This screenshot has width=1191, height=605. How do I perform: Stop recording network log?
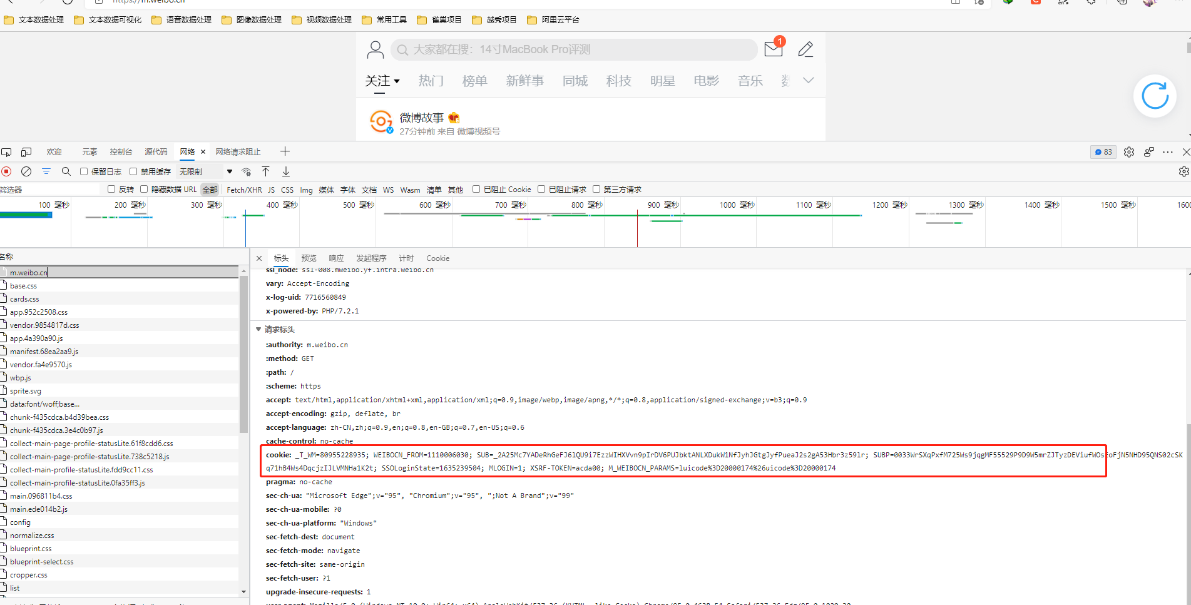pyautogui.click(x=6, y=171)
